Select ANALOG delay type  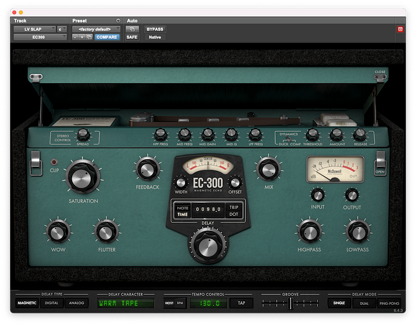pos(76,303)
